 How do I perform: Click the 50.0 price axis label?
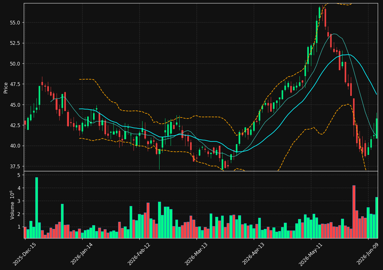click(x=15, y=64)
